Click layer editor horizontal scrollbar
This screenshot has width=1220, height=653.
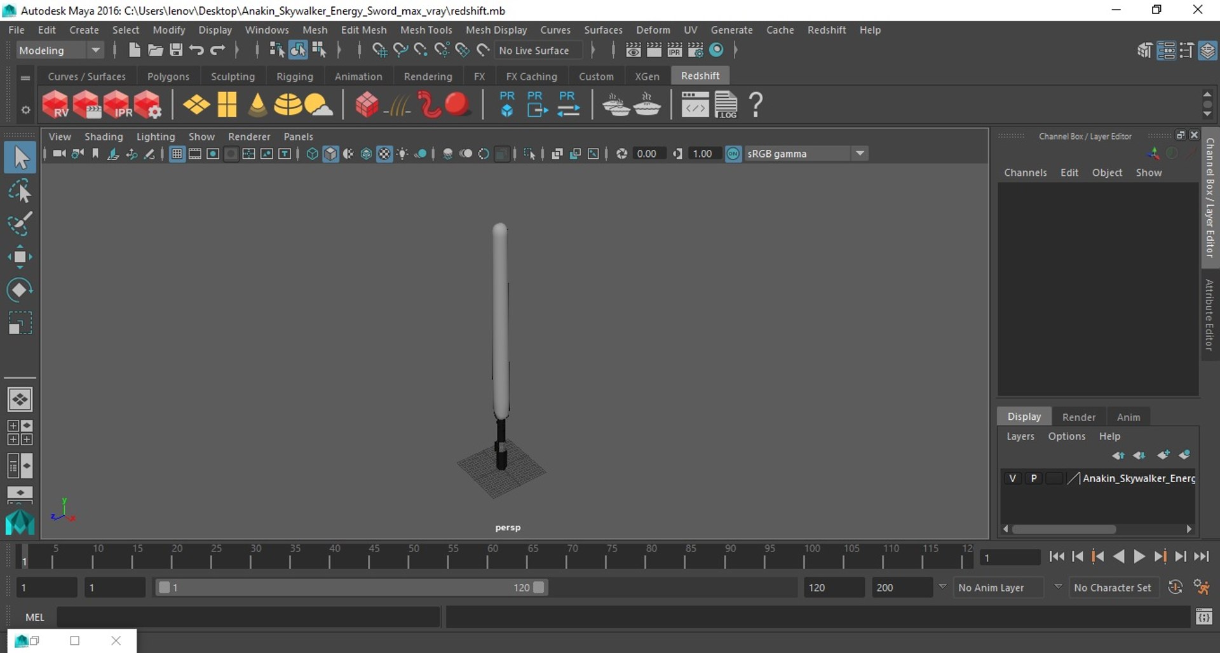pyautogui.click(x=1064, y=529)
